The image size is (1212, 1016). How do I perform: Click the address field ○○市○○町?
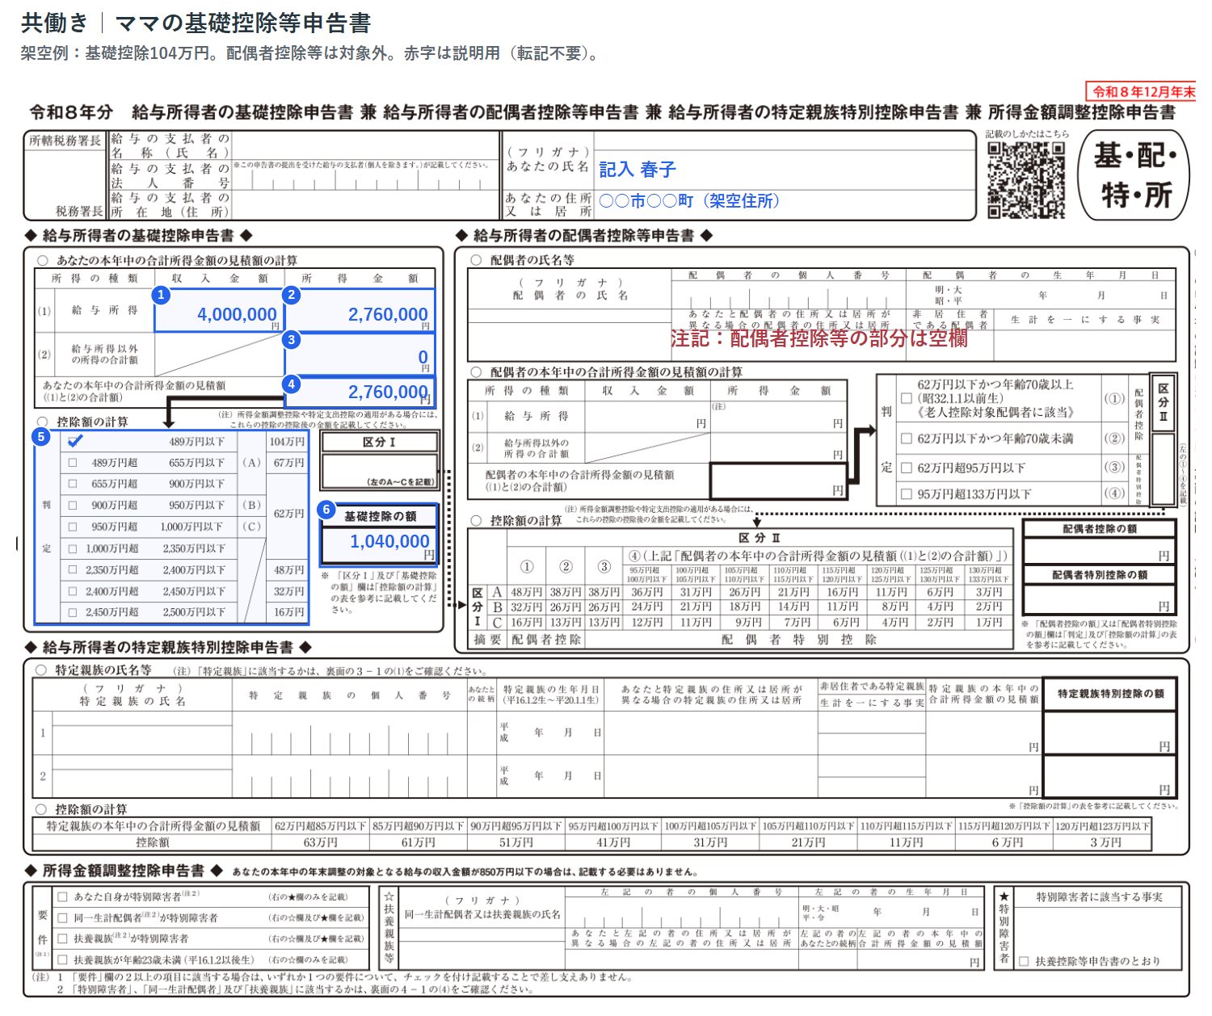tap(688, 201)
